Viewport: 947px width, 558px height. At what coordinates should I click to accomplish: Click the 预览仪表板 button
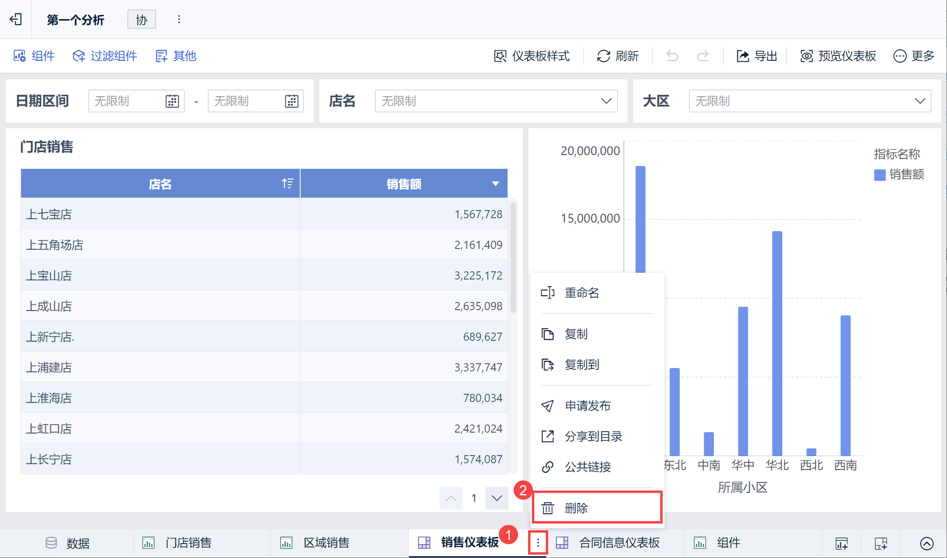pos(838,56)
